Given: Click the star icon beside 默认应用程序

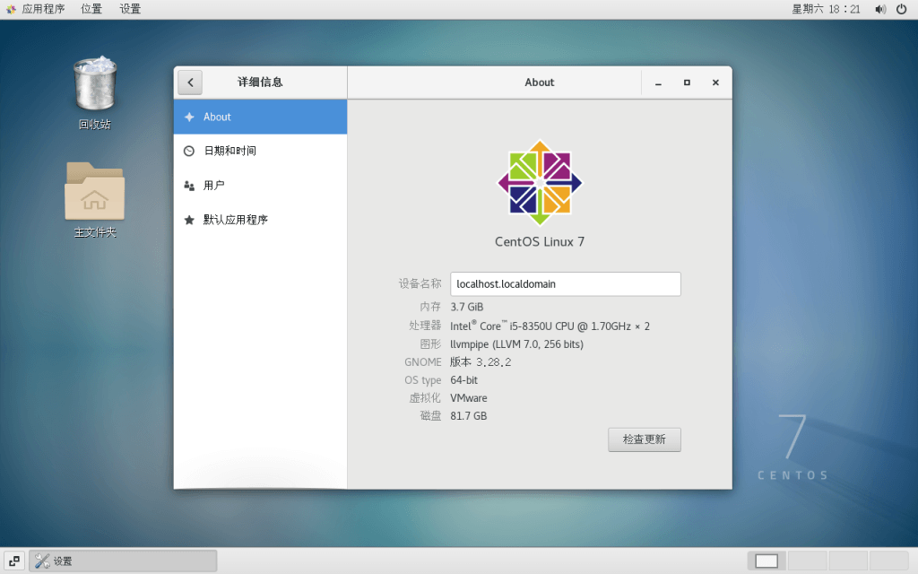Looking at the screenshot, I should (189, 221).
